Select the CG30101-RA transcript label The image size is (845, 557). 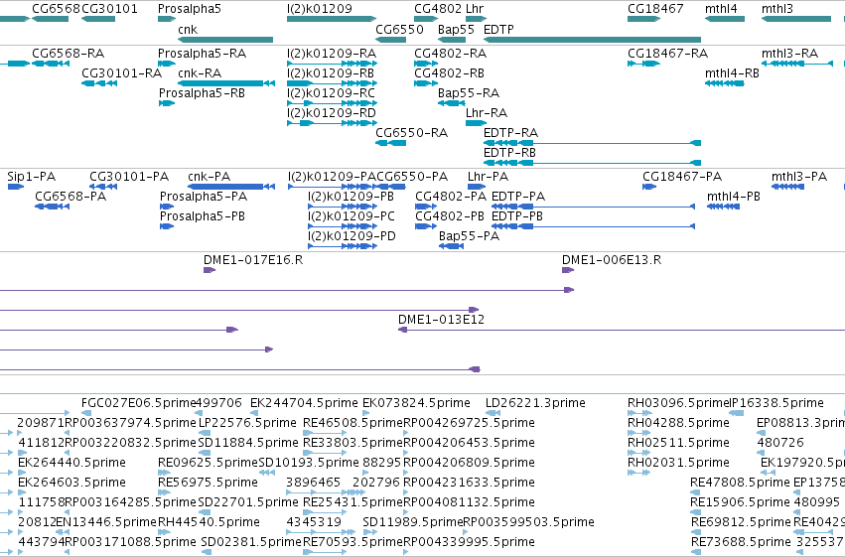(x=122, y=72)
